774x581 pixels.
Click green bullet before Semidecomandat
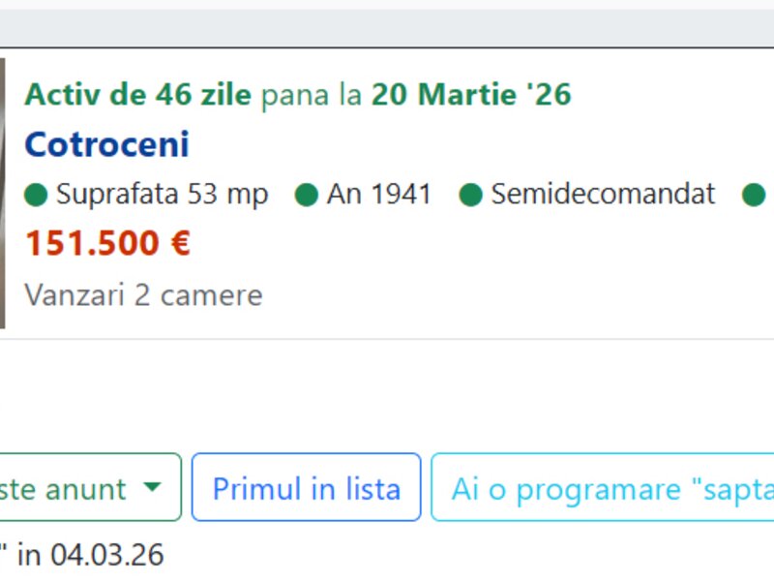[470, 196]
